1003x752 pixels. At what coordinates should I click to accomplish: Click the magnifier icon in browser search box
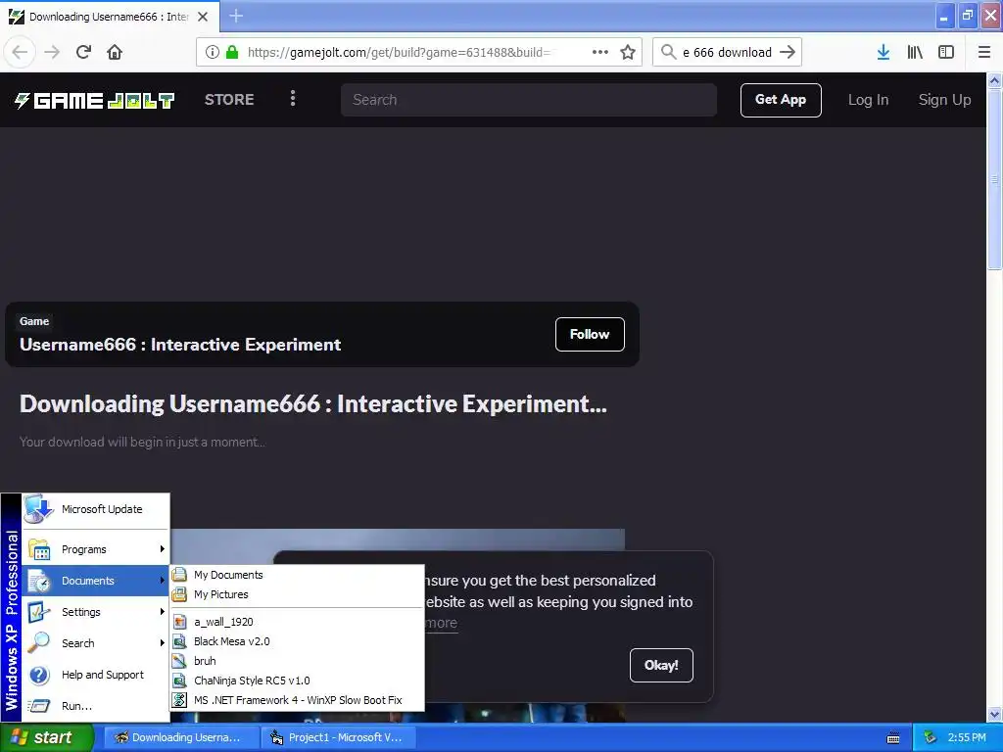pos(668,52)
